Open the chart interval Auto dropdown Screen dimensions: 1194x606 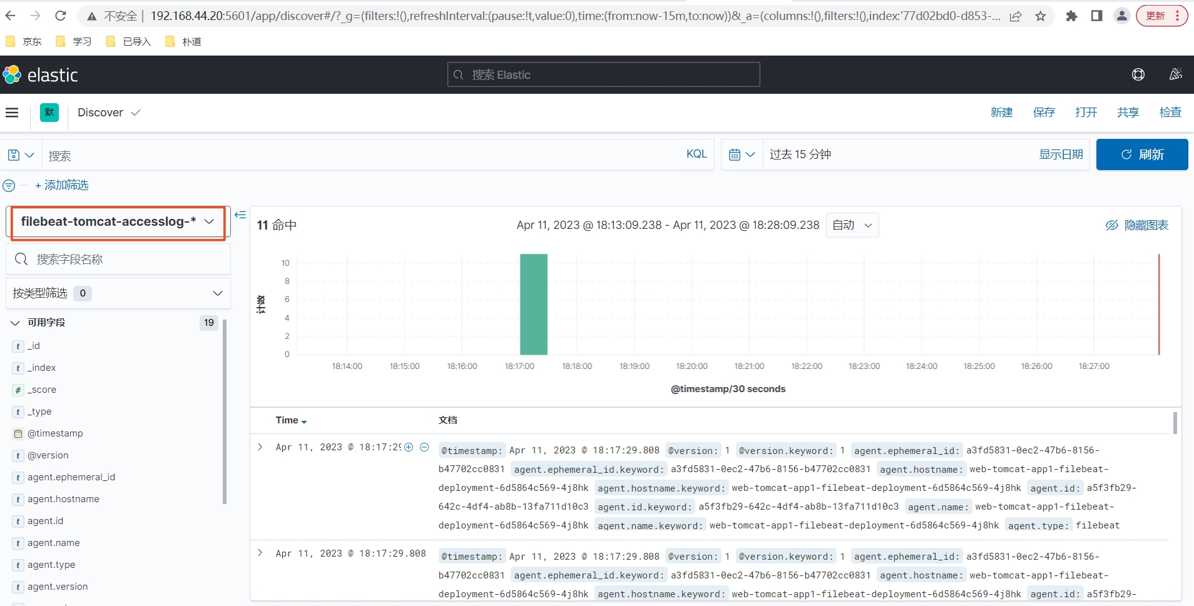coord(852,225)
